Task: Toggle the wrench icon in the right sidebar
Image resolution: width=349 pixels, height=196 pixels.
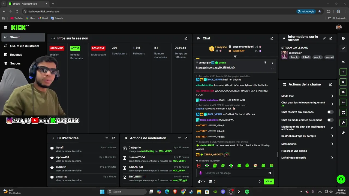Action: tap(343, 122)
